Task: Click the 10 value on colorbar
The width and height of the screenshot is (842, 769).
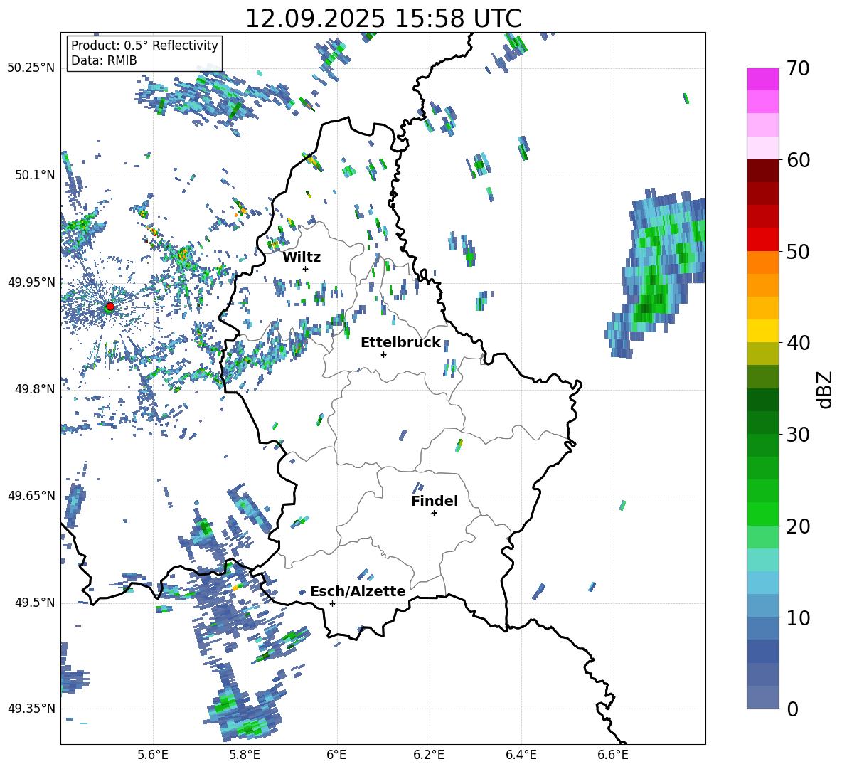Action: pyautogui.click(x=799, y=618)
